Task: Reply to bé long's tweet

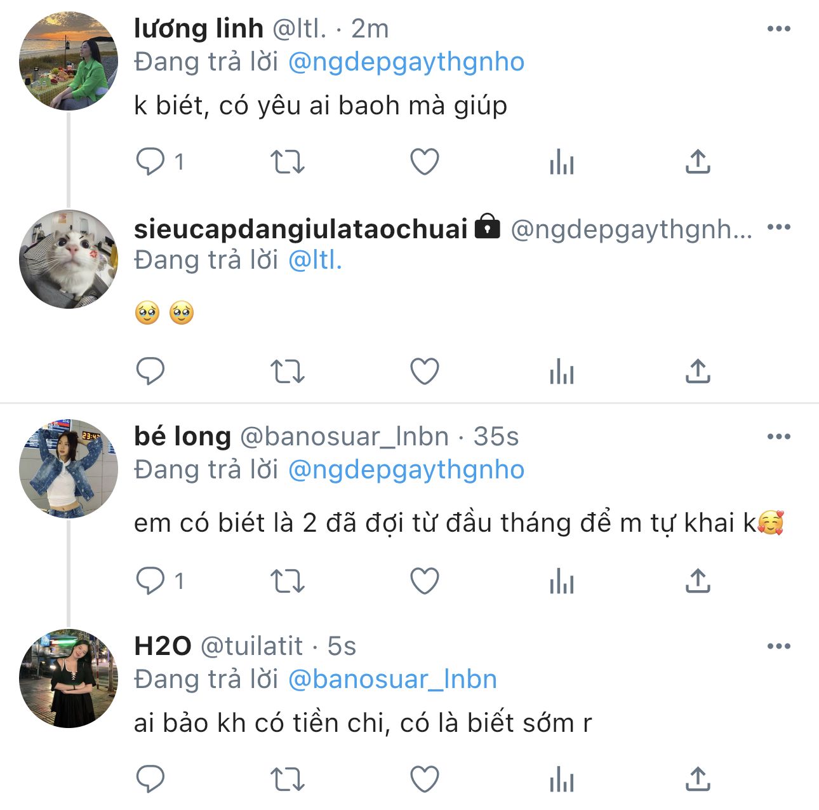Action: 151,581
